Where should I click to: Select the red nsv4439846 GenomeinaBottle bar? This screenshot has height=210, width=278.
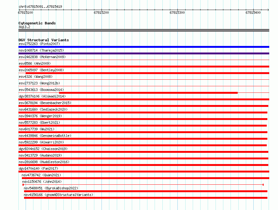[143, 139]
